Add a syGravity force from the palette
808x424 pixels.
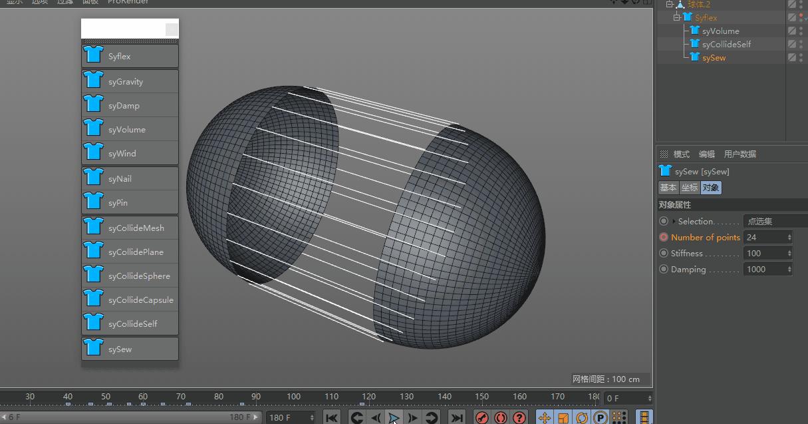(x=130, y=81)
